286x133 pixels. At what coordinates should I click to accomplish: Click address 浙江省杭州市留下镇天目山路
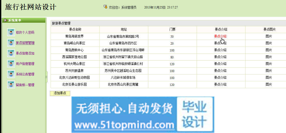(123, 57)
